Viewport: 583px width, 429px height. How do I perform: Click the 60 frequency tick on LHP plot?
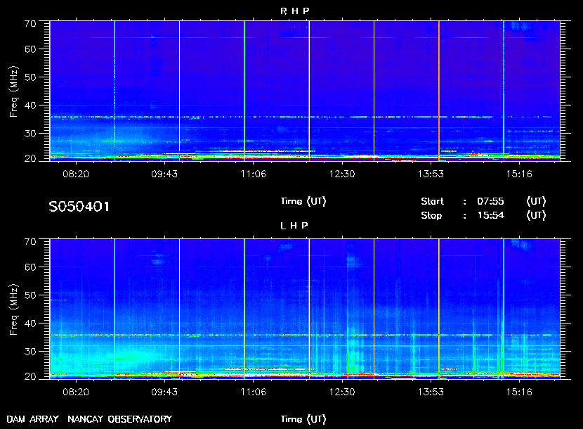point(30,267)
